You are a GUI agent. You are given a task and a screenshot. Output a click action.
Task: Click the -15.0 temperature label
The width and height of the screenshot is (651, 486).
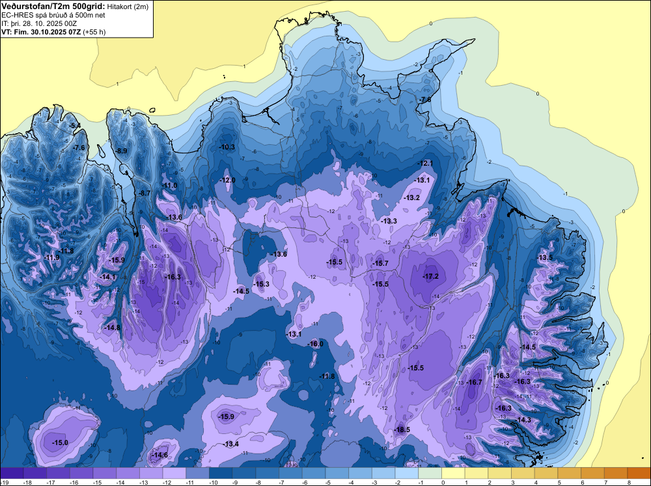pos(60,442)
